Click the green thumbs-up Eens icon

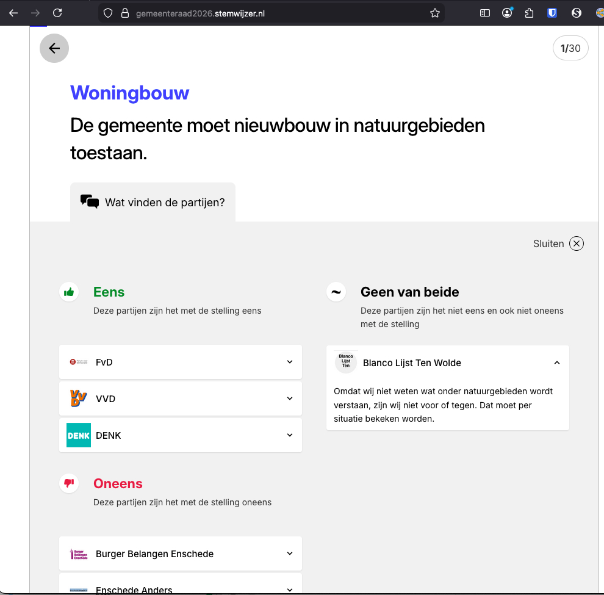pyautogui.click(x=69, y=292)
